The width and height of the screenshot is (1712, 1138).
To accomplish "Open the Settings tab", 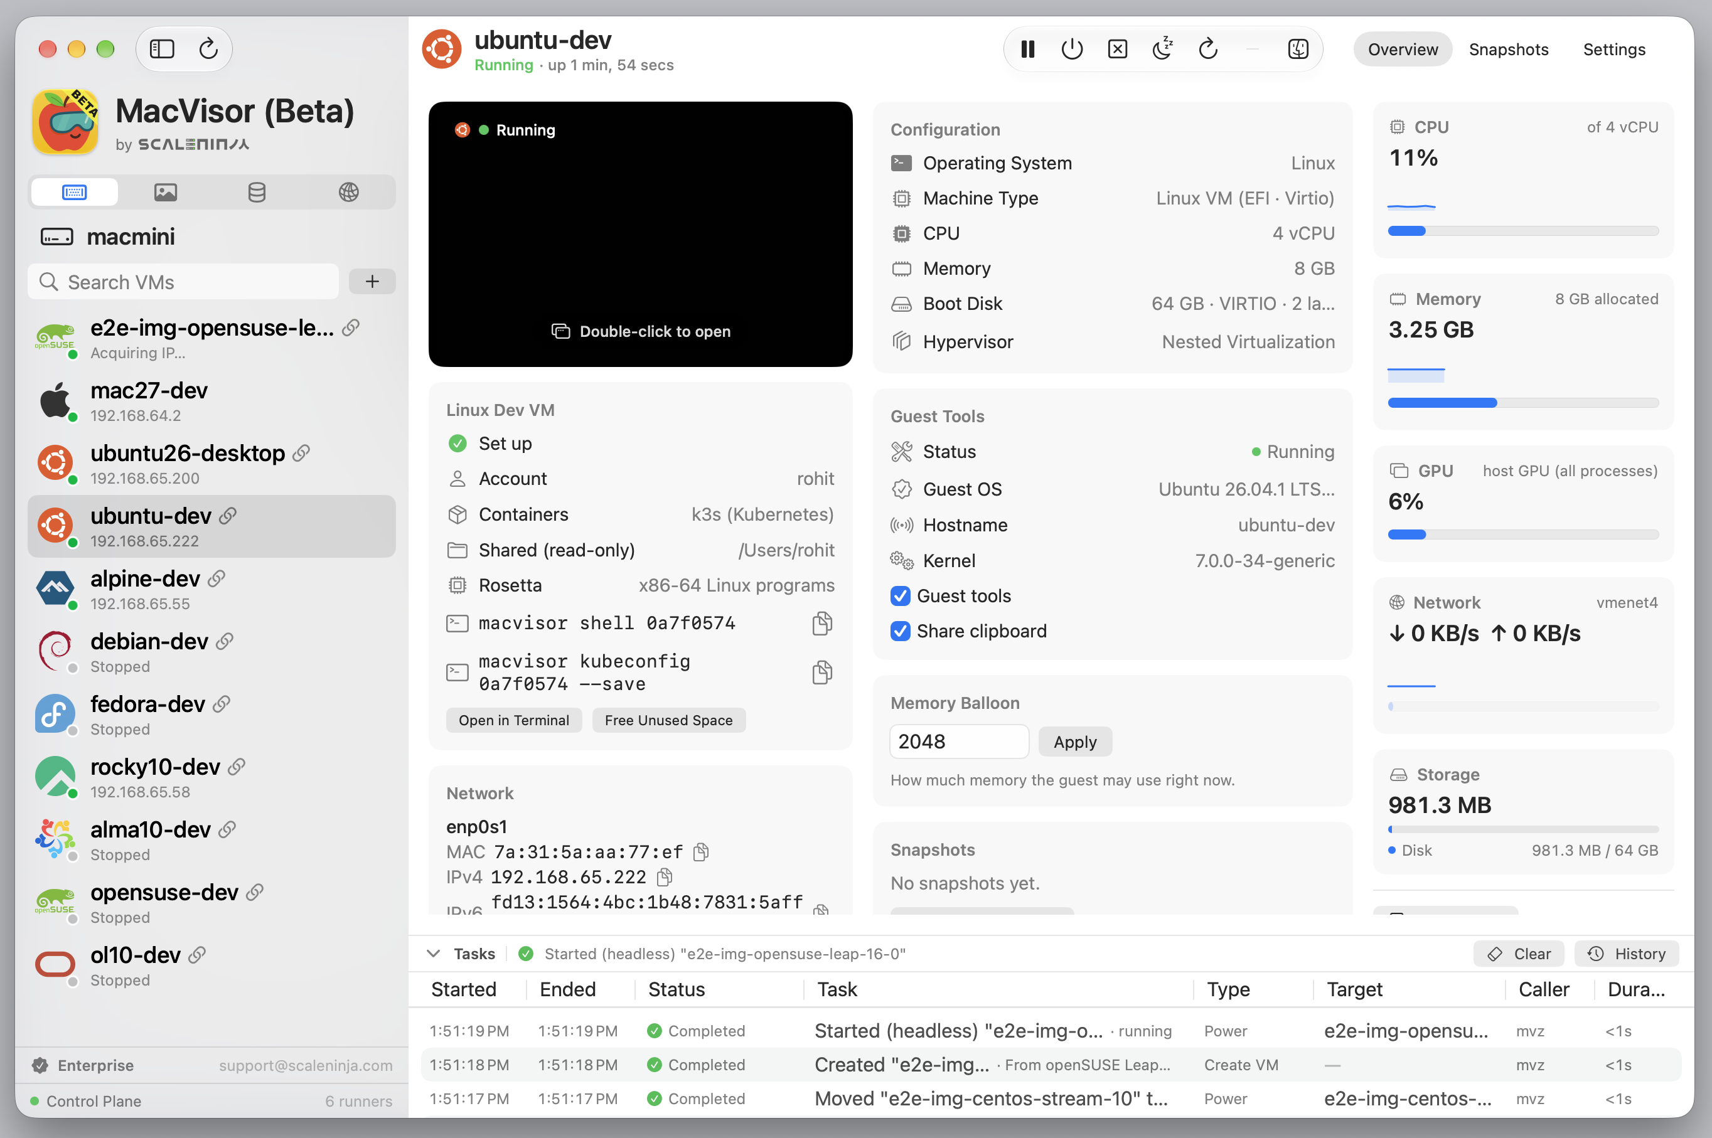I will coord(1613,50).
